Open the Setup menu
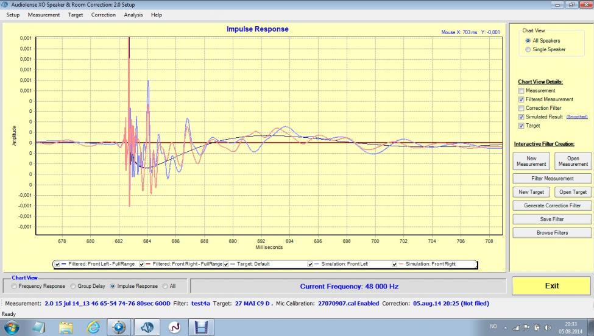The height and width of the screenshot is (336, 594). pos(13,15)
